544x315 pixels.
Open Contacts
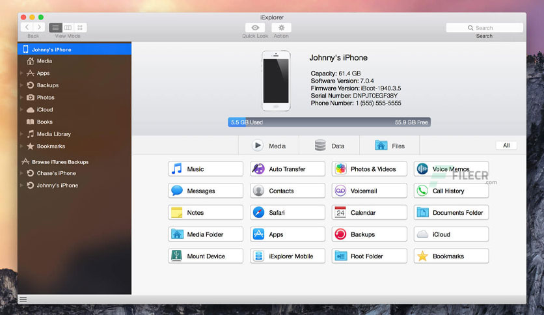[287, 191]
